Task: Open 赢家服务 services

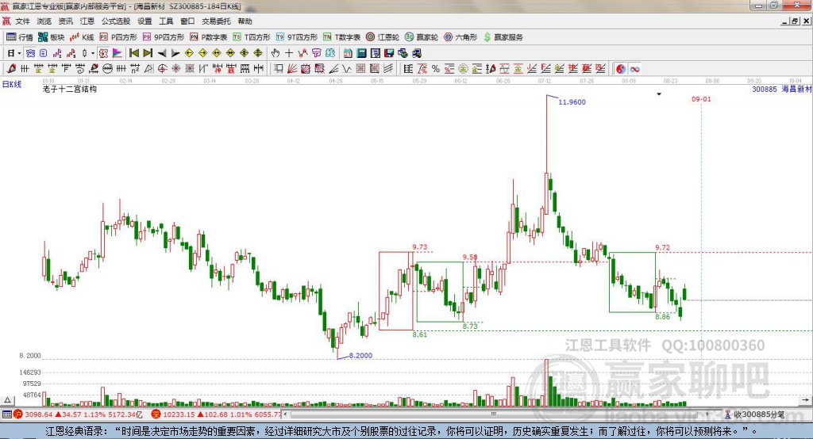Action: [x=503, y=37]
